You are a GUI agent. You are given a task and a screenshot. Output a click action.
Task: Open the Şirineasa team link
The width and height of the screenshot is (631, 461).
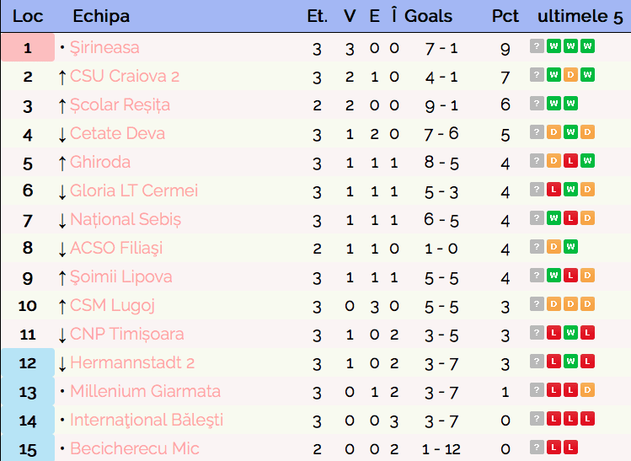[104, 48]
